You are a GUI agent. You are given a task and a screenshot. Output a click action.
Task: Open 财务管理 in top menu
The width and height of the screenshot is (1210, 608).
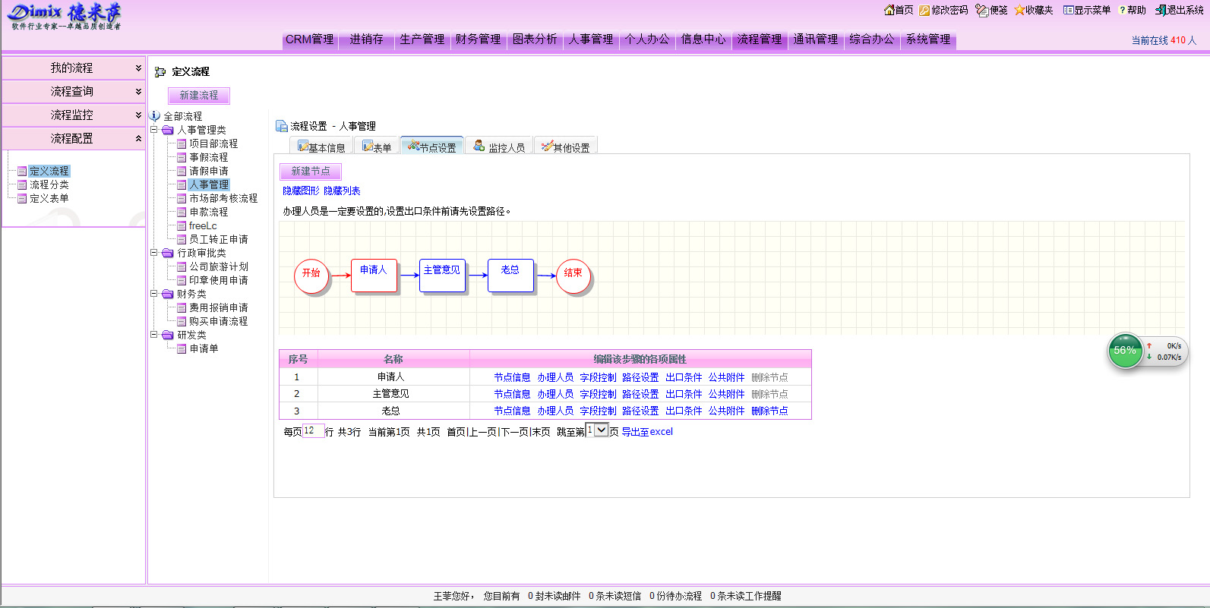point(479,39)
